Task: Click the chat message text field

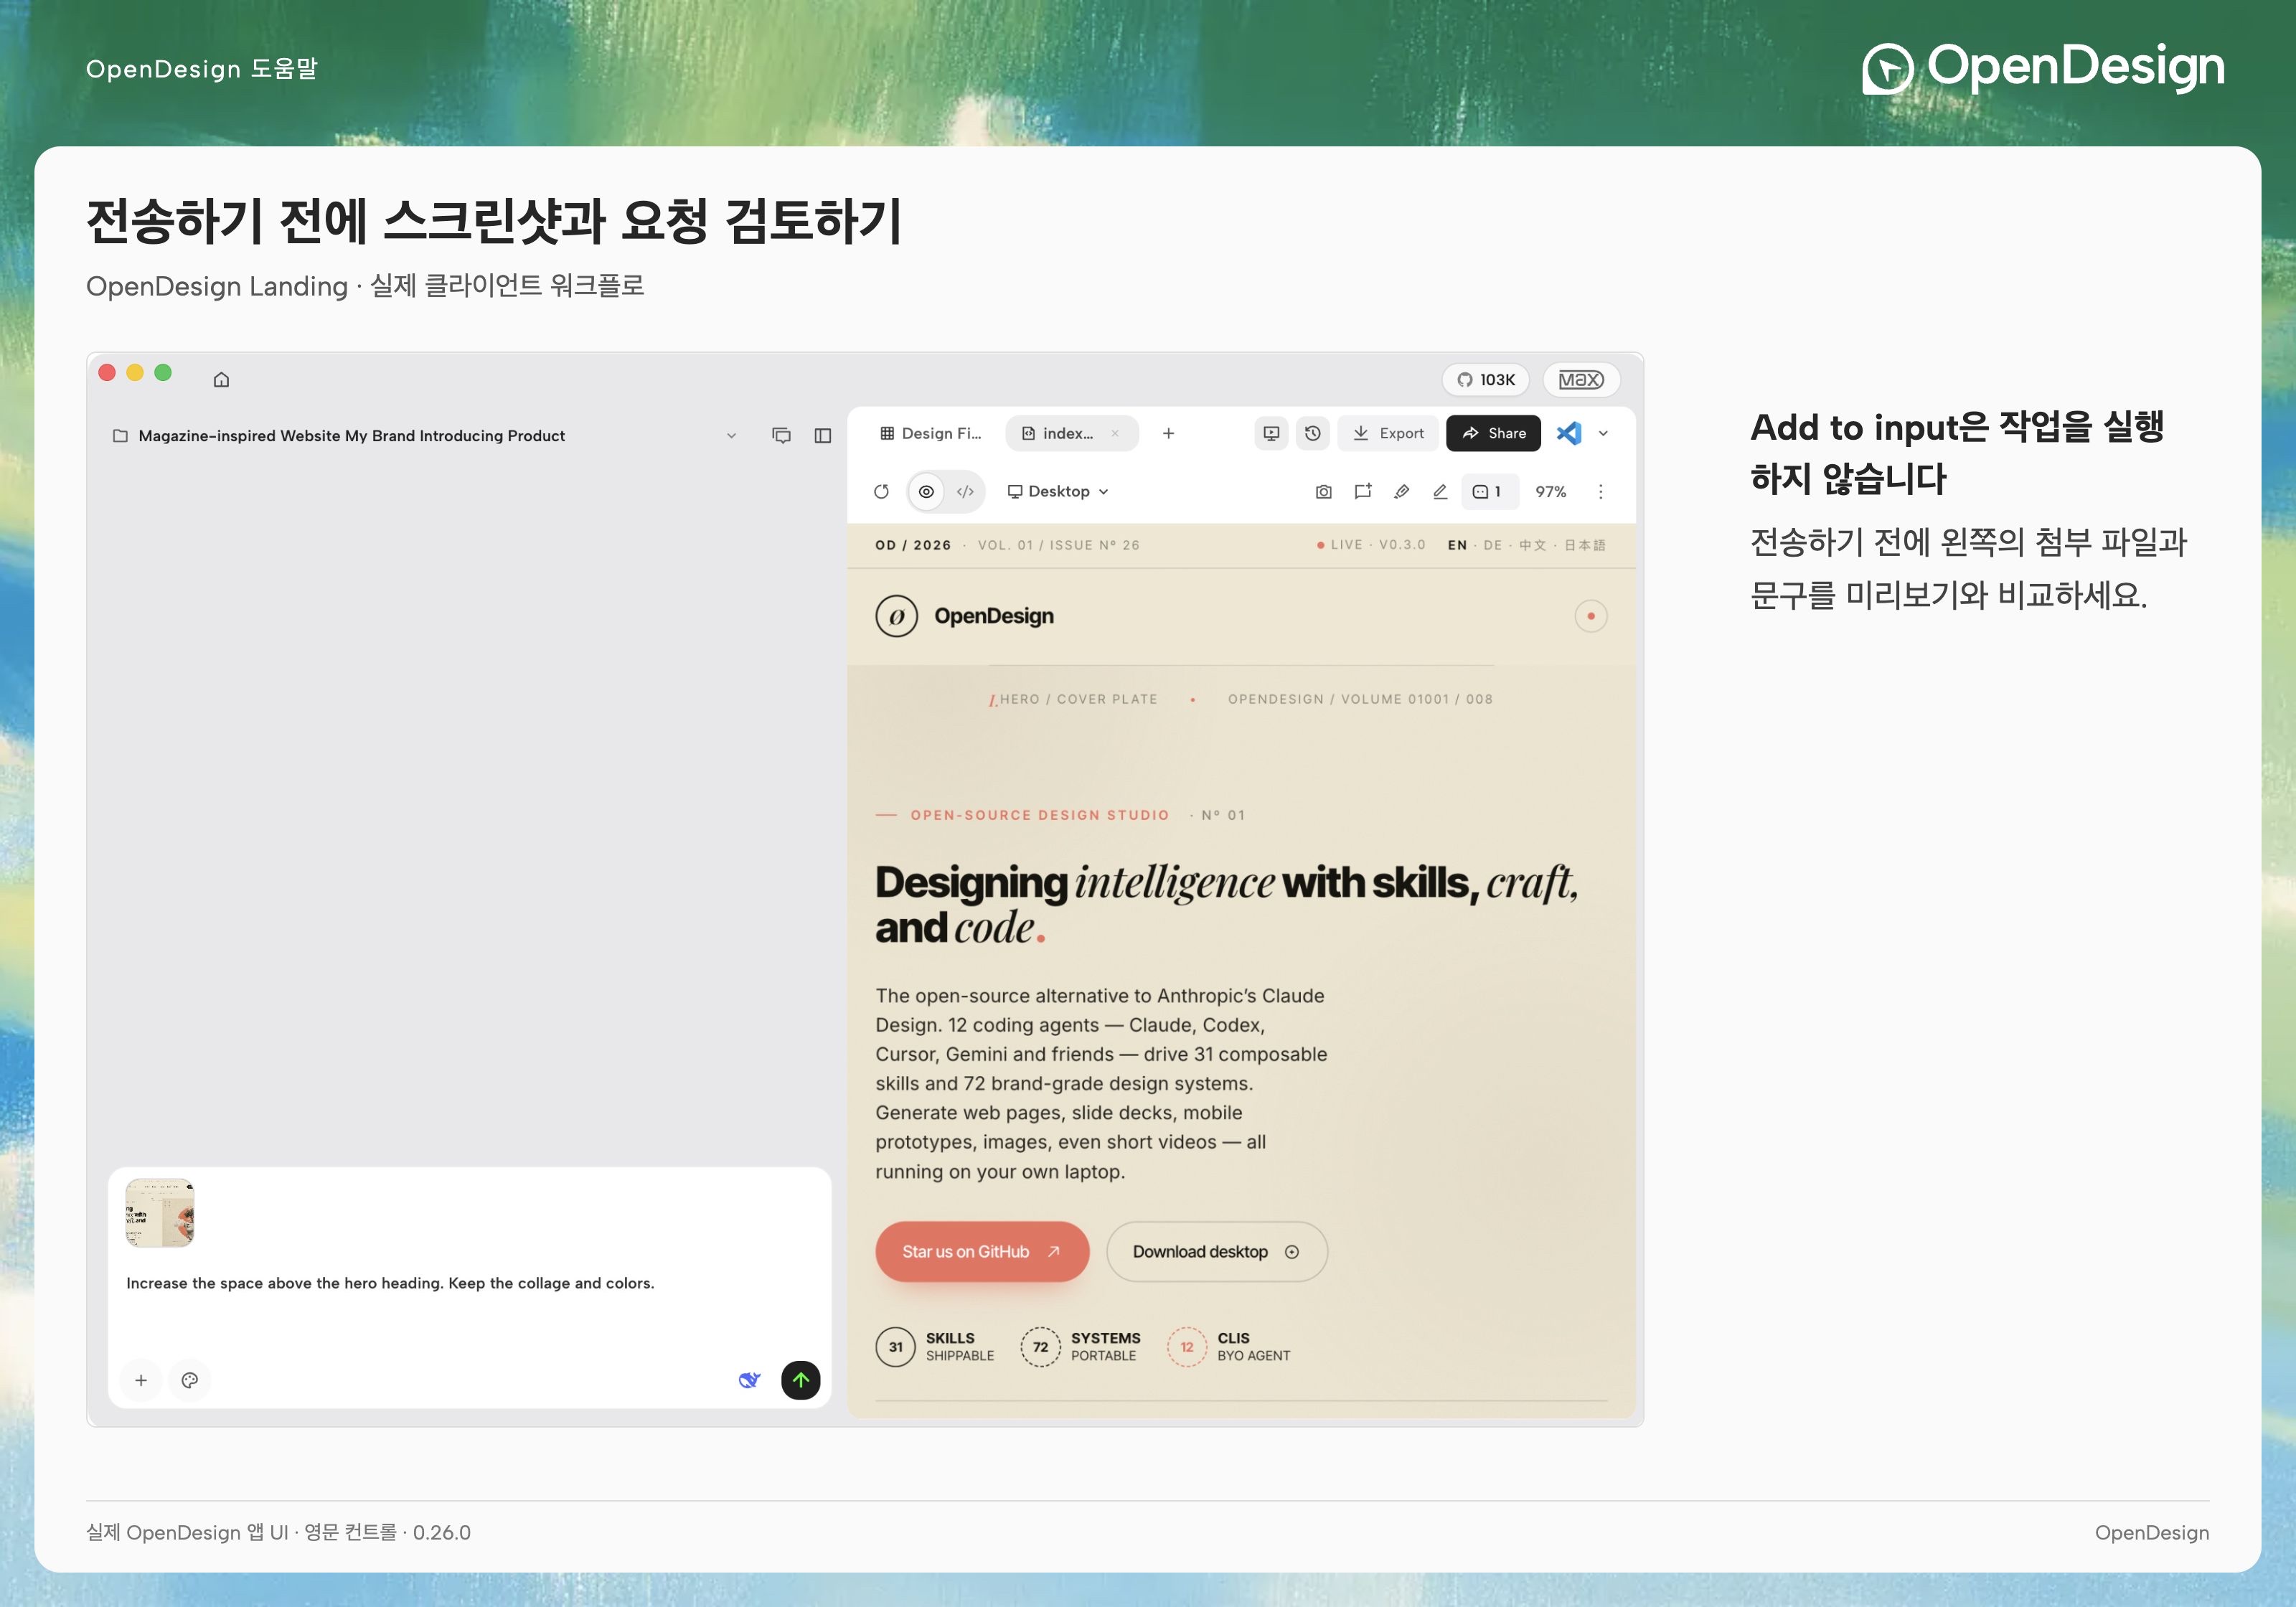Action: [469, 1284]
